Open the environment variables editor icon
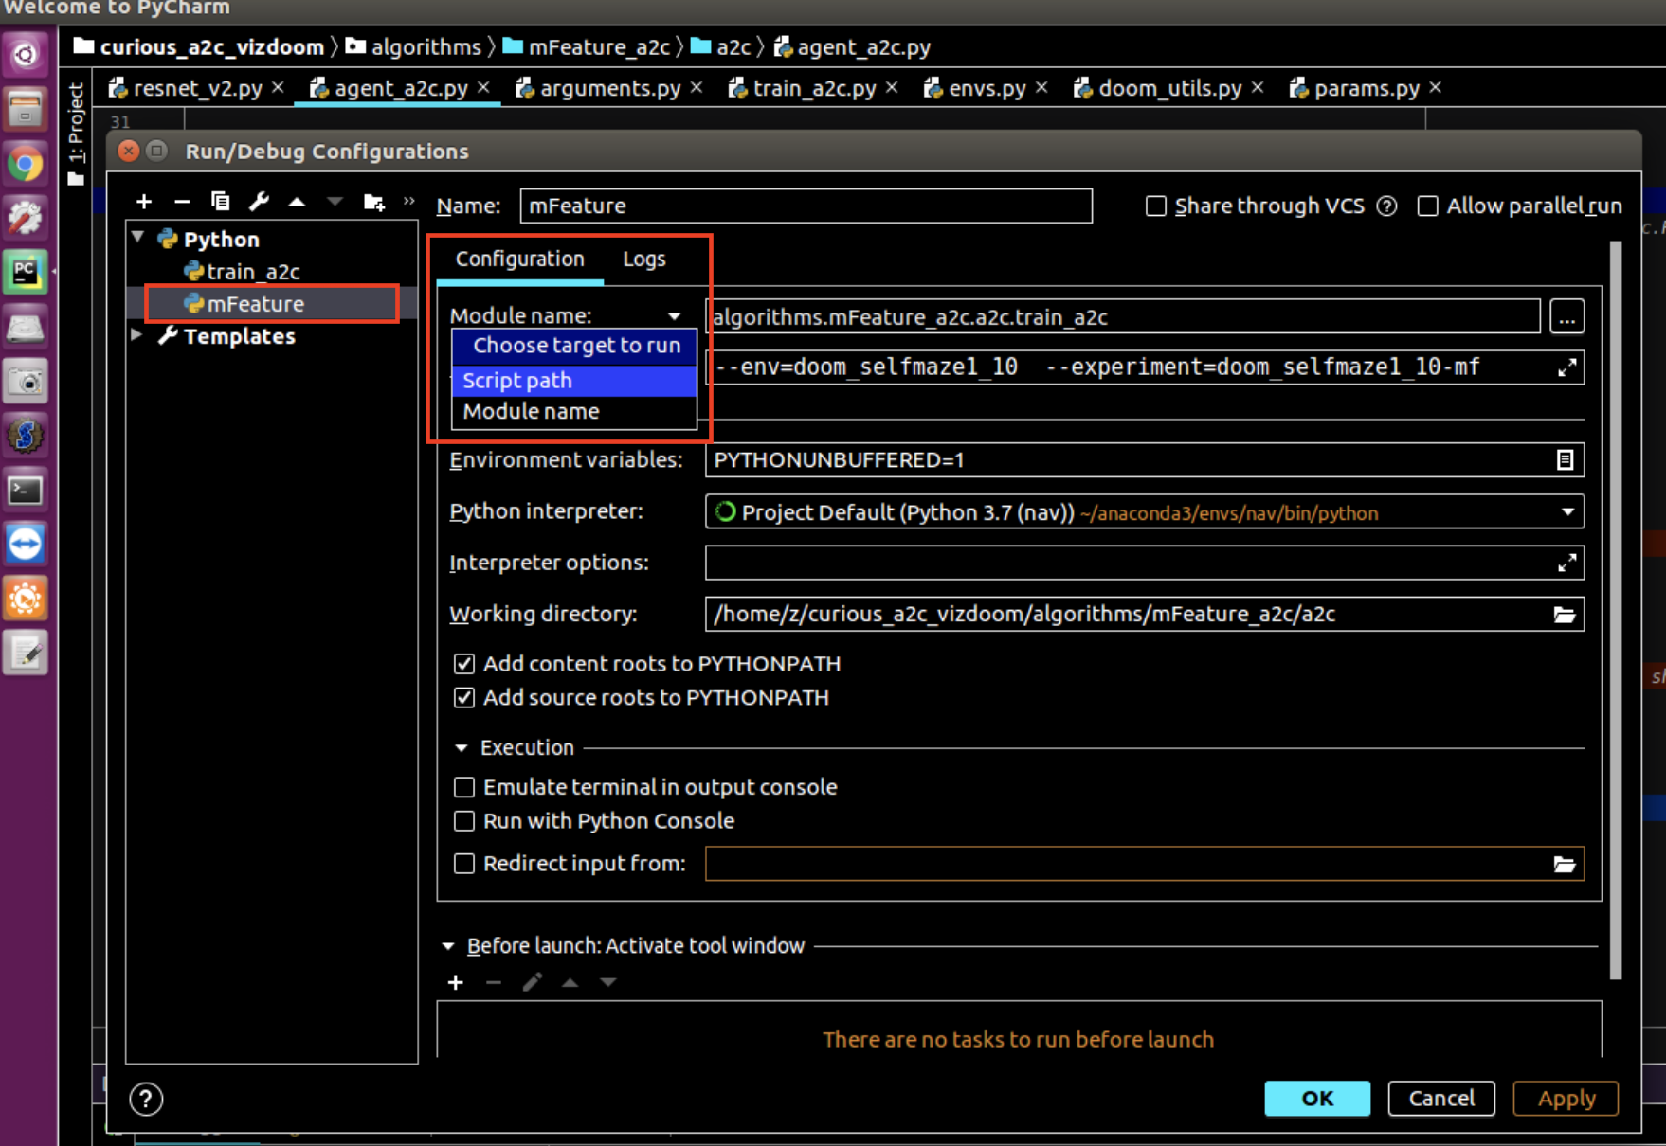Image resolution: width=1666 pixels, height=1146 pixels. pos(1565,460)
